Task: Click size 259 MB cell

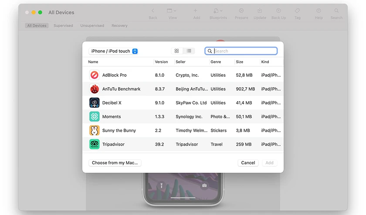Action: [x=244, y=144]
